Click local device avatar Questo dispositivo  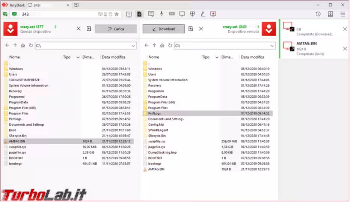[11, 29]
